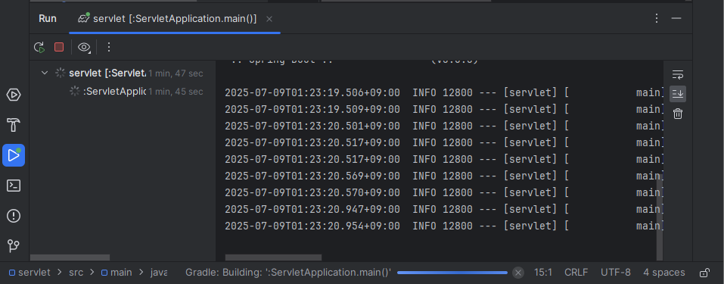Image resolution: width=724 pixels, height=284 pixels.
Task: Change CRLF line separator setting
Action: (576, 273)
